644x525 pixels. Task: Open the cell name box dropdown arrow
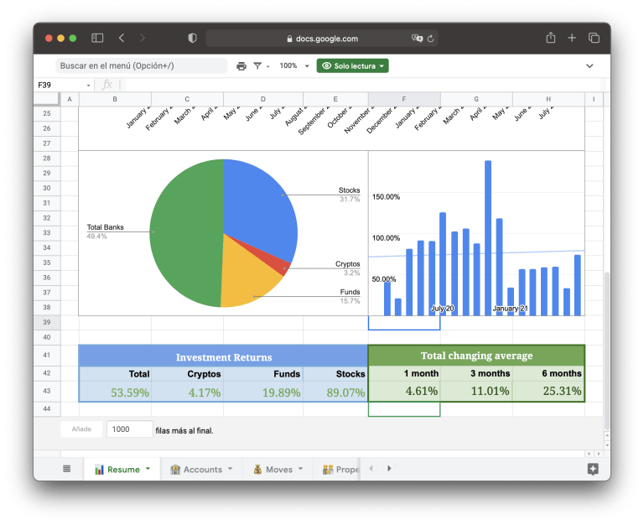[x=89, y=85]
